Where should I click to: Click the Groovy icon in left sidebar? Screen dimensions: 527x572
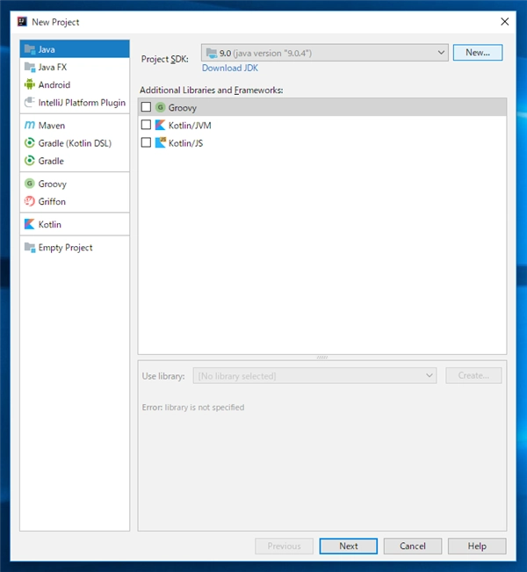pos(30,184)
